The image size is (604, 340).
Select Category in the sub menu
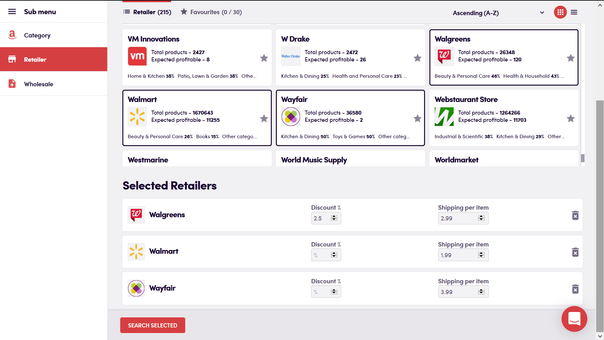point(53,35)
